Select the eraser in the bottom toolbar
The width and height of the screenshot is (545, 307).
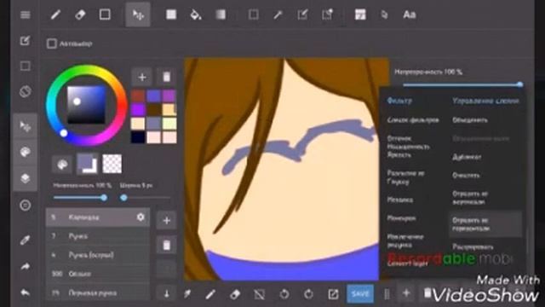coord(235,294)
